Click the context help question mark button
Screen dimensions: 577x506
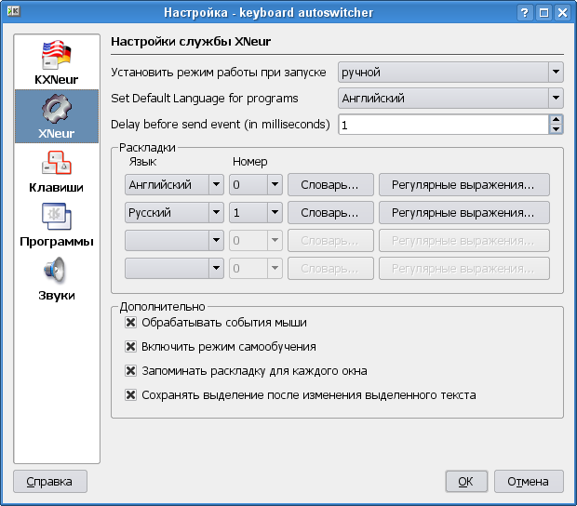(x=525, y=13)
